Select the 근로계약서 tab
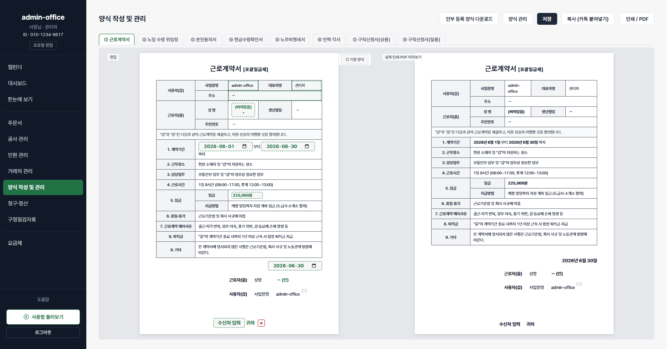667x349 pixels. tap(117, 40)
